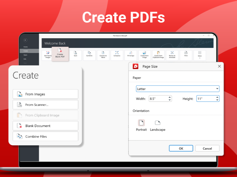This screenshot has height=177, width=237.
Task: Decrease the Height stepper value
Action: click(x=217, y=100)
